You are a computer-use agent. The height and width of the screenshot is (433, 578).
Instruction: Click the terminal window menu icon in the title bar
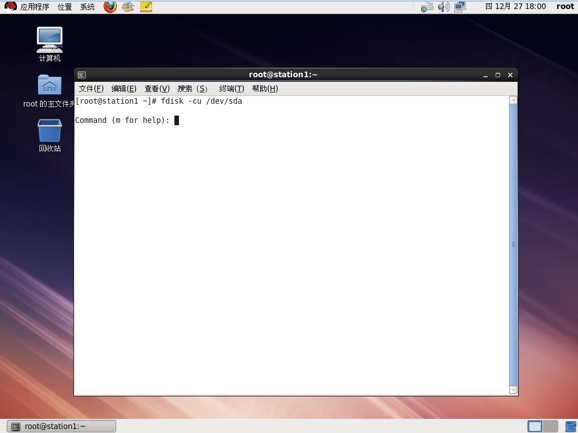(82, 75)
